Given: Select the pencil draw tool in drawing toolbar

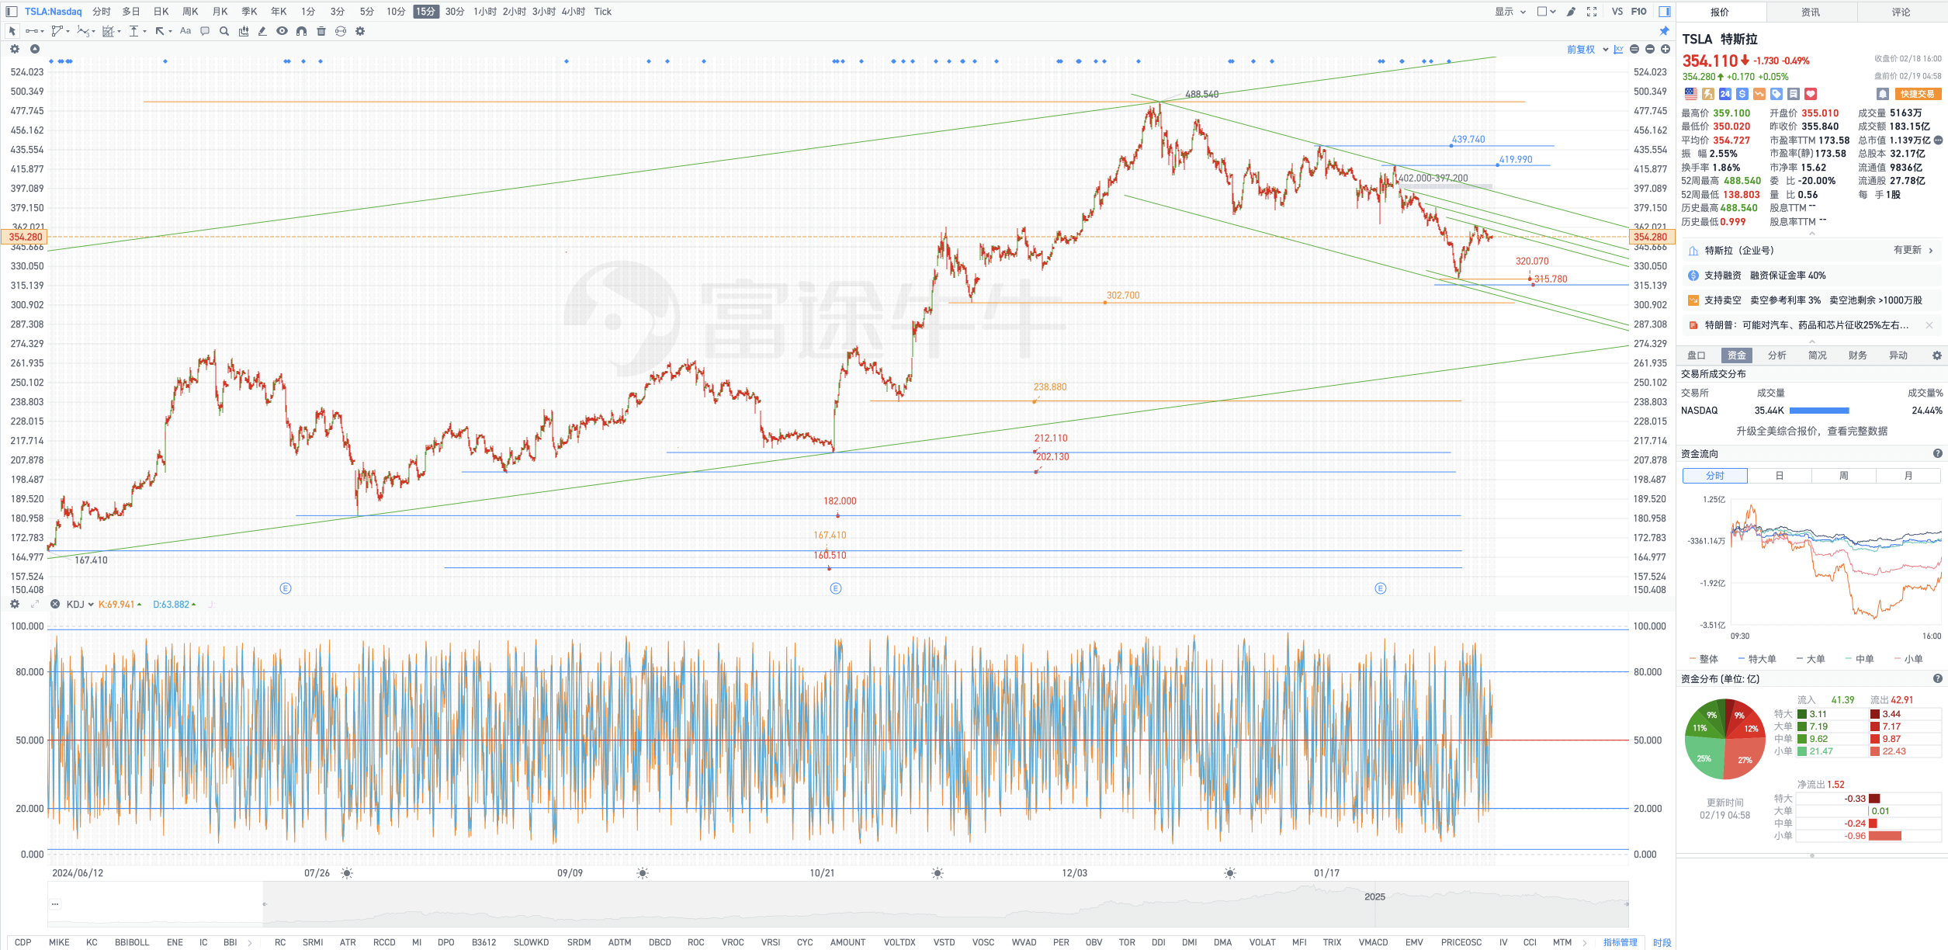Looking at the screenshot, I should click(262, 31).
